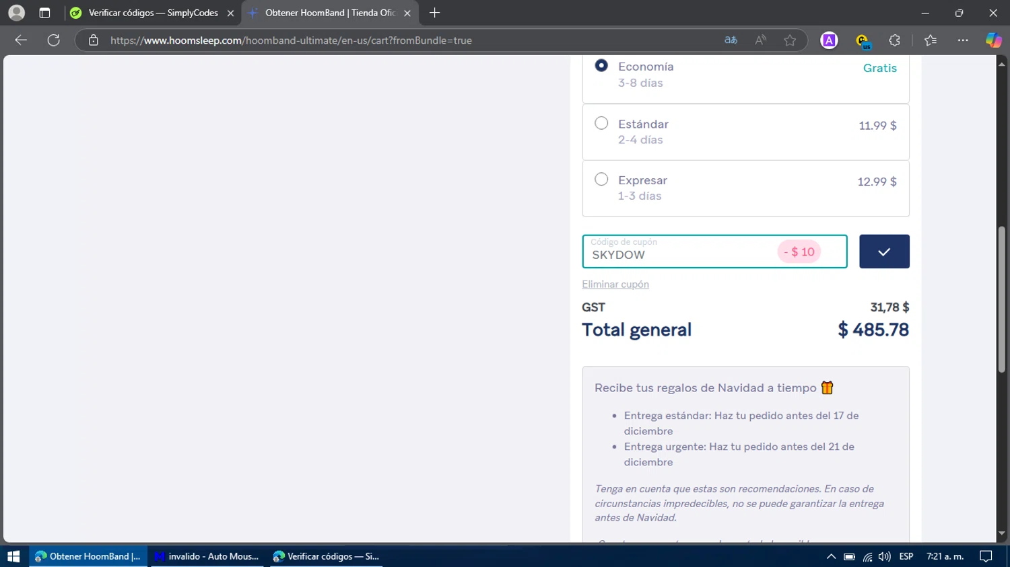Click the page vertical scrollbar thumb
Screen dimensions: 1010x567
[x=1001, y=299]
